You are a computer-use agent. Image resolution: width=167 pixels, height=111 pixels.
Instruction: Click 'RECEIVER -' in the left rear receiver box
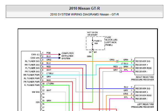tap(141, 99)
